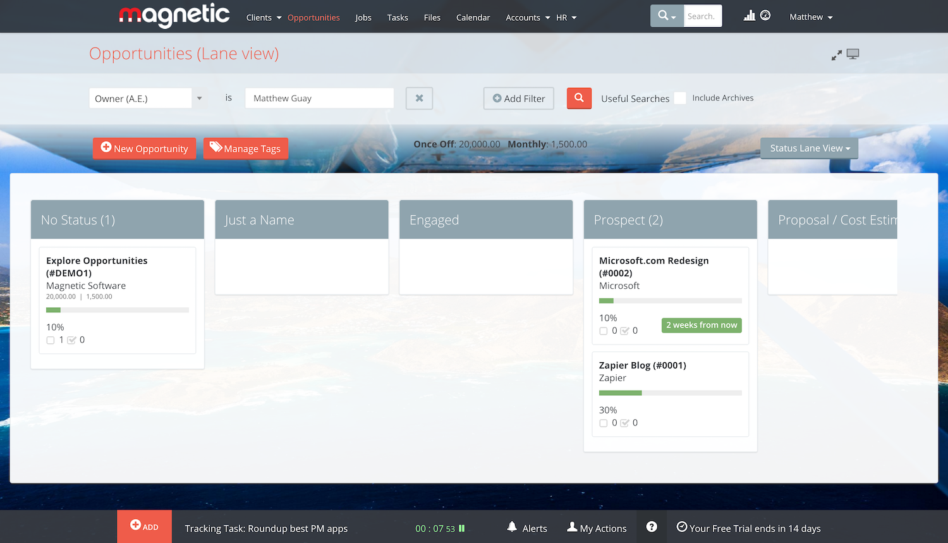Click the checked-tasks icon on Zapier Blog card
Screen dimensions: 948x543
click(625, 423)
